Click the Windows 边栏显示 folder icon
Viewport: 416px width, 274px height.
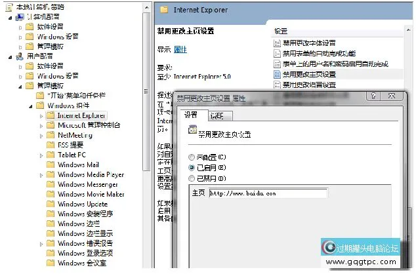pyautogui.click(x=50, y=233)
